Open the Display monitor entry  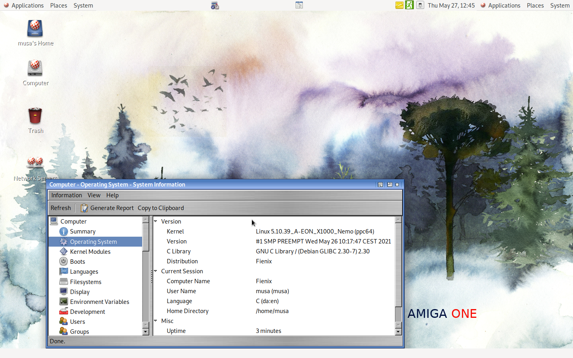tap(64, 292)
